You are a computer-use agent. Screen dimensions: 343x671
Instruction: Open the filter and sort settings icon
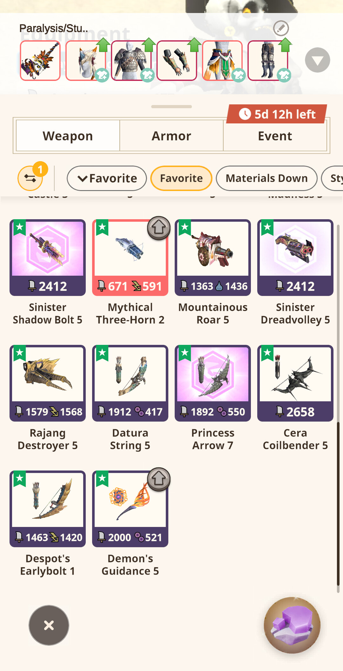click(30, 178)
